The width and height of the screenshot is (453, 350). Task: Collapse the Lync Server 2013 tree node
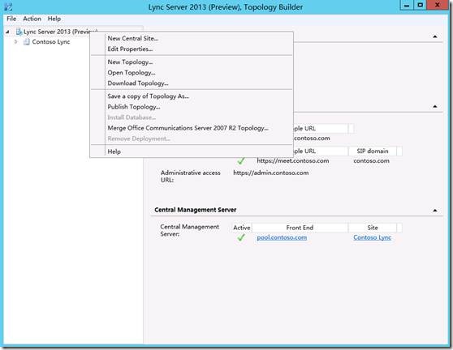click(x=7, y=32)
